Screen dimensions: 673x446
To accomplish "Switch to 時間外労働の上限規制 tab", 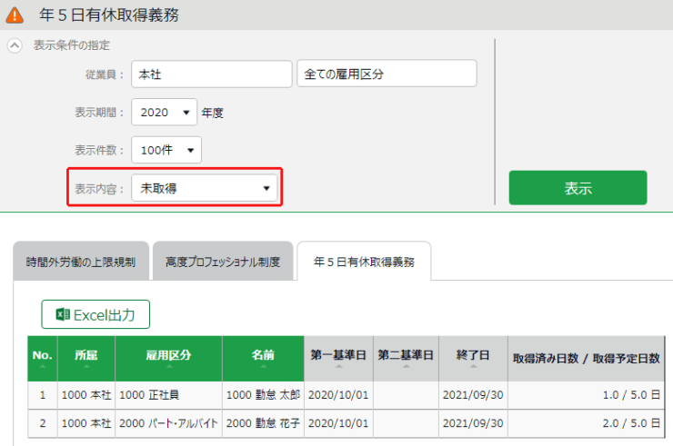I will point(81,262).
